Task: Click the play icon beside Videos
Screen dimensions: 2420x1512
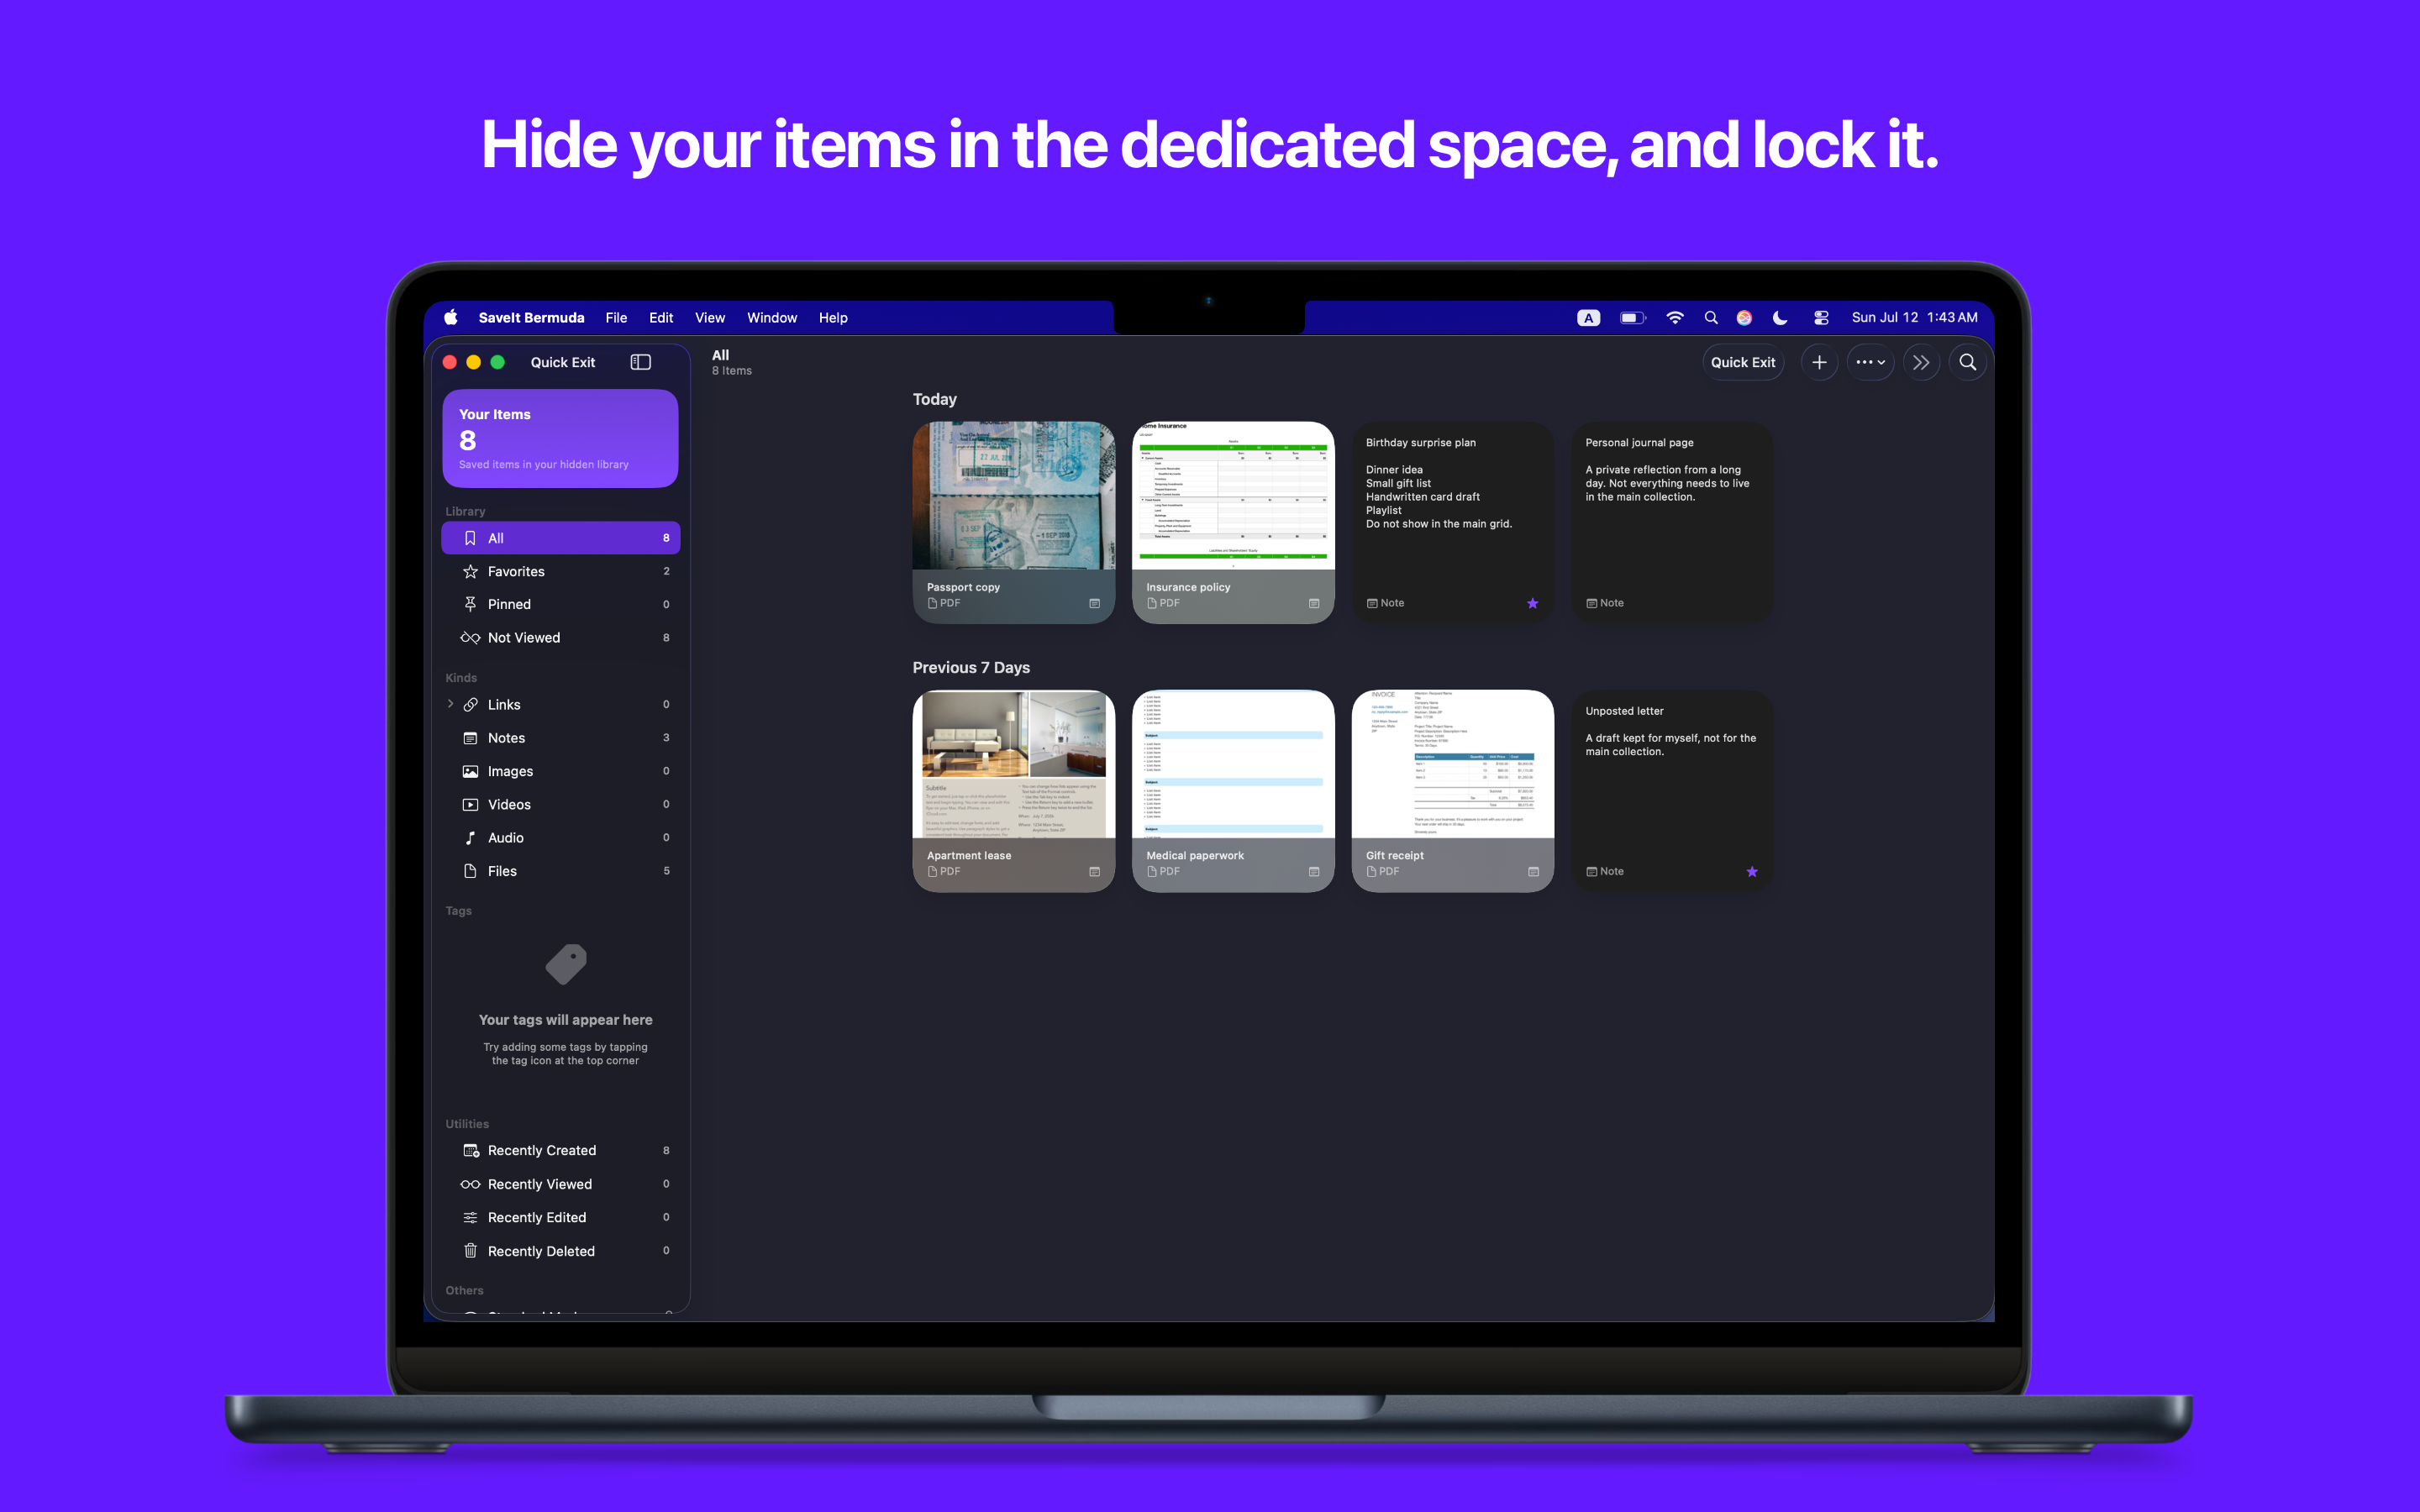Action: [x=470, y=804]
